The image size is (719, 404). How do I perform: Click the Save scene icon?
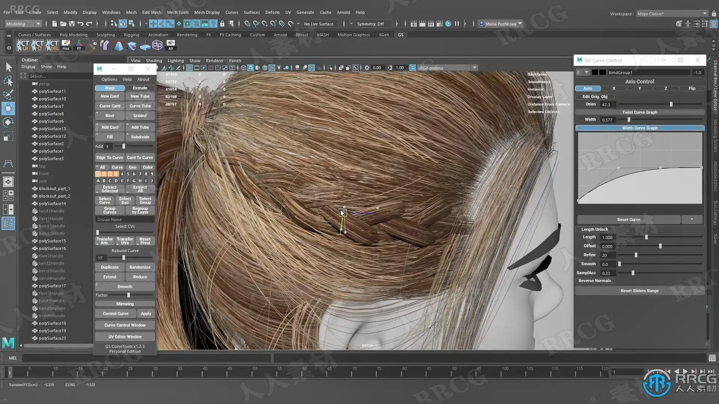tap(72, 24)
